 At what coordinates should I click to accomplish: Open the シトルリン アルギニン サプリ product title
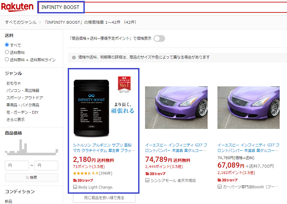(x=104, y=148)
